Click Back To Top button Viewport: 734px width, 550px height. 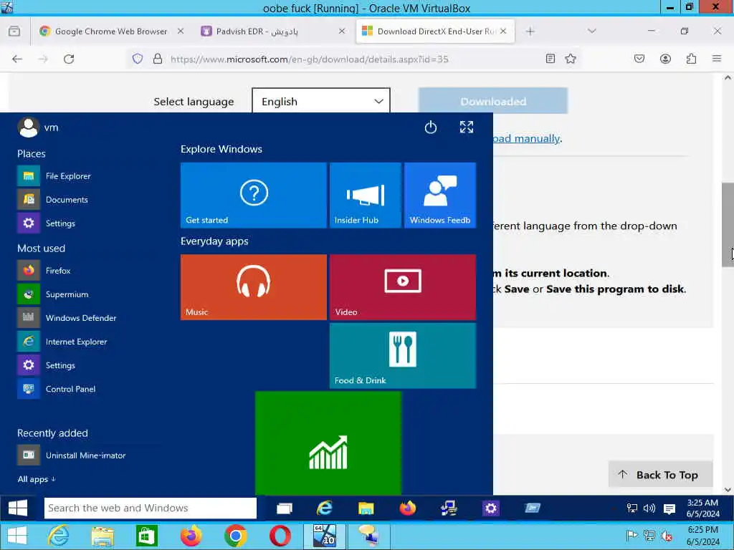pyautogui.click(x=660, y=475)
